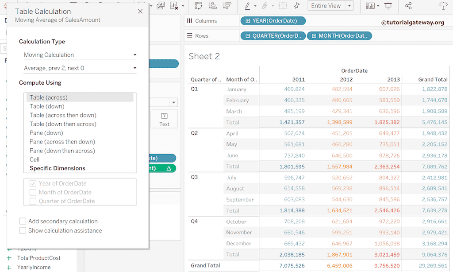The height and width of the screenshot is (272, 453).
Task: Open the Average, prev 2, next 0 dropdown
Action: tap(80, 68)
